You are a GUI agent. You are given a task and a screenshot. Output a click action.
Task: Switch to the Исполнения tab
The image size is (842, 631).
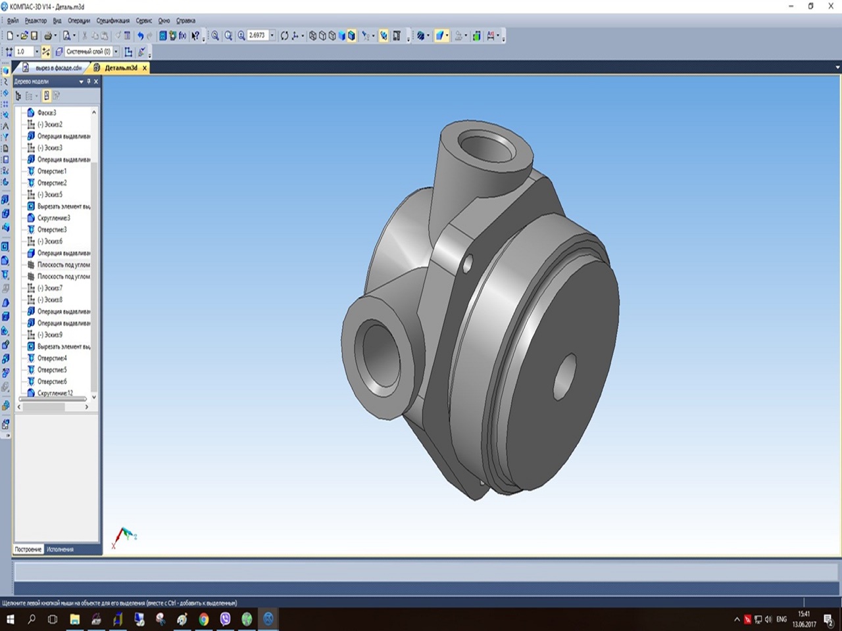point(60,549)
